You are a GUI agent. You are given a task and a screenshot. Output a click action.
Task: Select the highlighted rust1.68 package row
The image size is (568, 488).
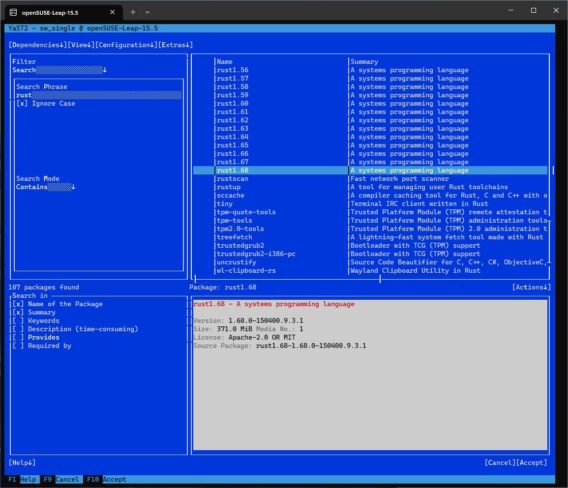[370, 170]
